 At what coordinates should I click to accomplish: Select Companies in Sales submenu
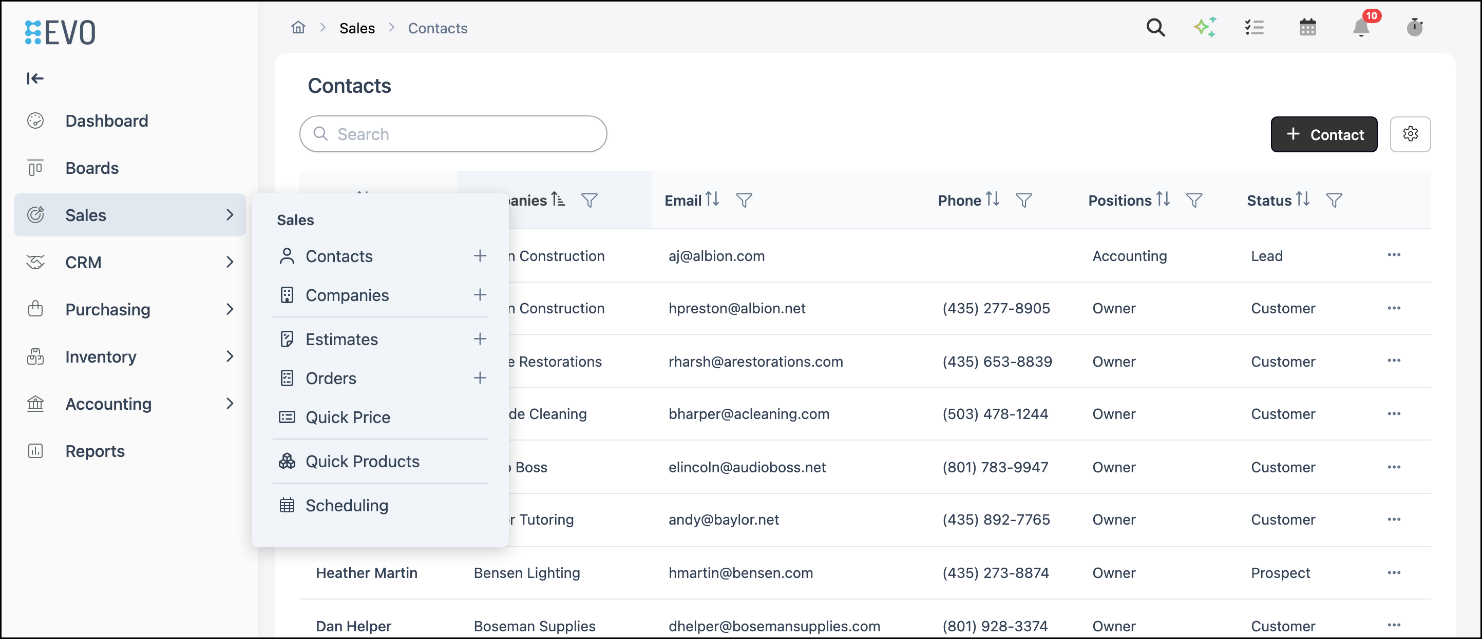pos(347,295)
